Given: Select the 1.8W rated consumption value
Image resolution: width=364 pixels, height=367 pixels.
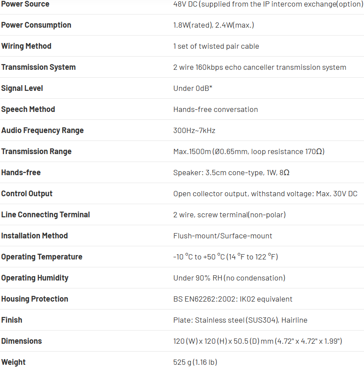Looking at the screenshot, I should click(213, 25).
